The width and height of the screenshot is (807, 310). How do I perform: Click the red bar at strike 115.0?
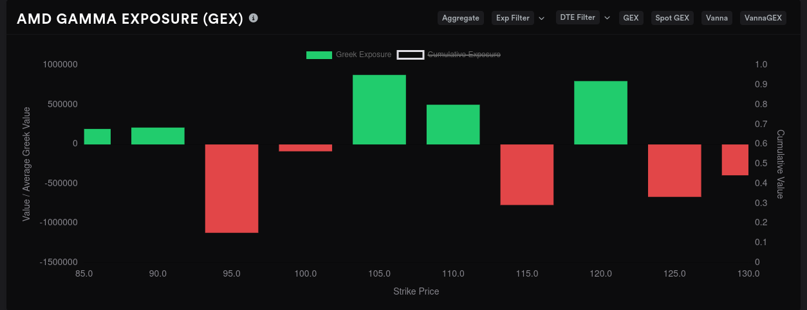point(527,175)
